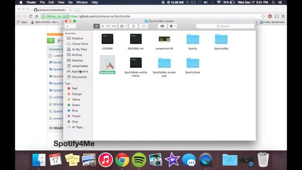Open the Finder menu
The image size is (302, 170).
click(31, 2)
